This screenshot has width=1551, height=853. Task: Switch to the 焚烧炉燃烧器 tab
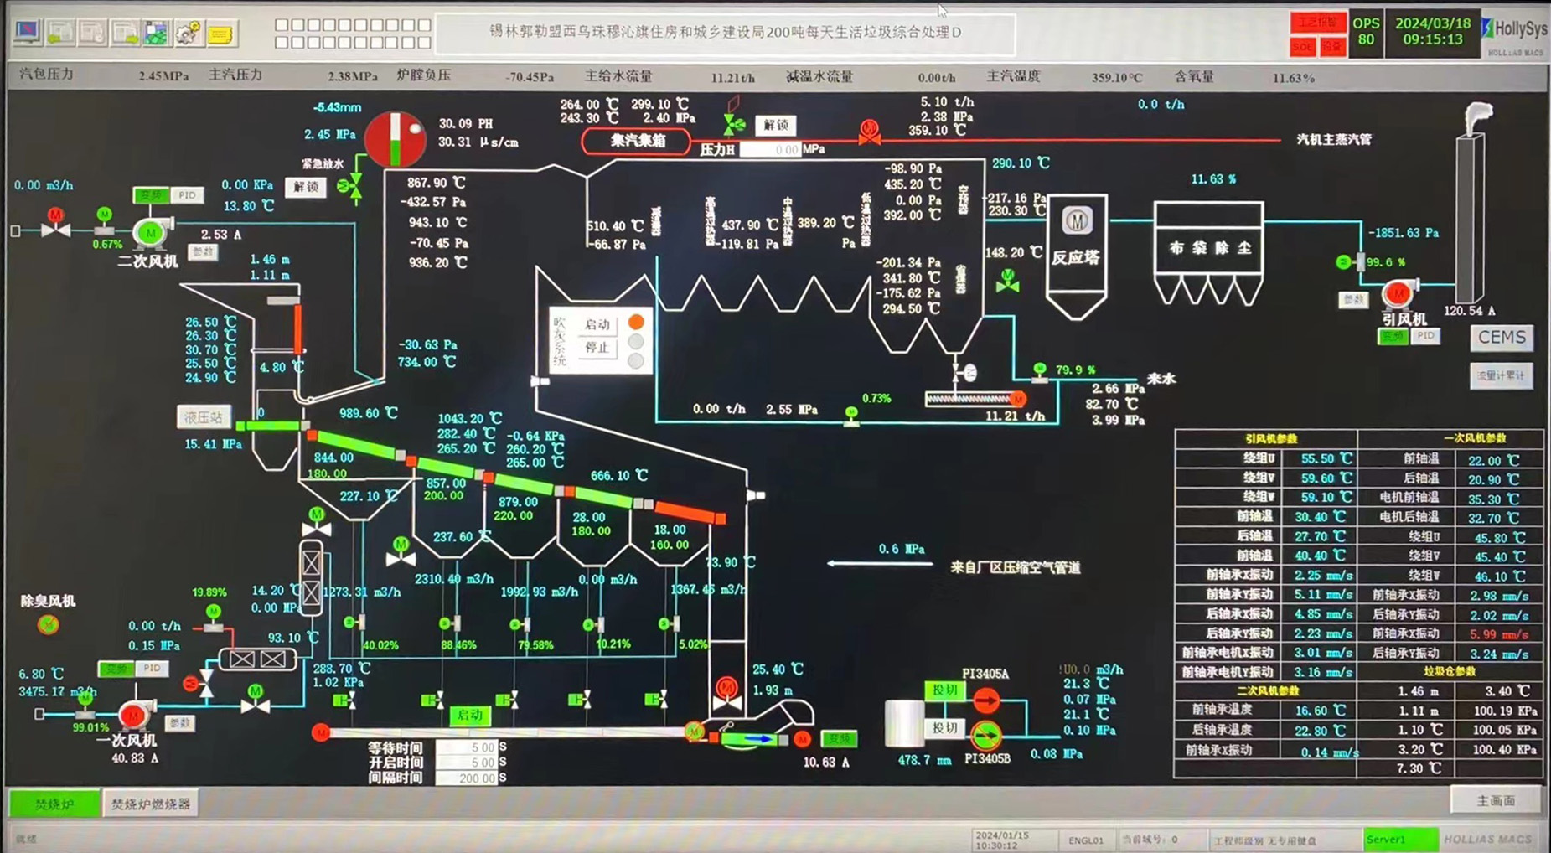tap(151, 804)
